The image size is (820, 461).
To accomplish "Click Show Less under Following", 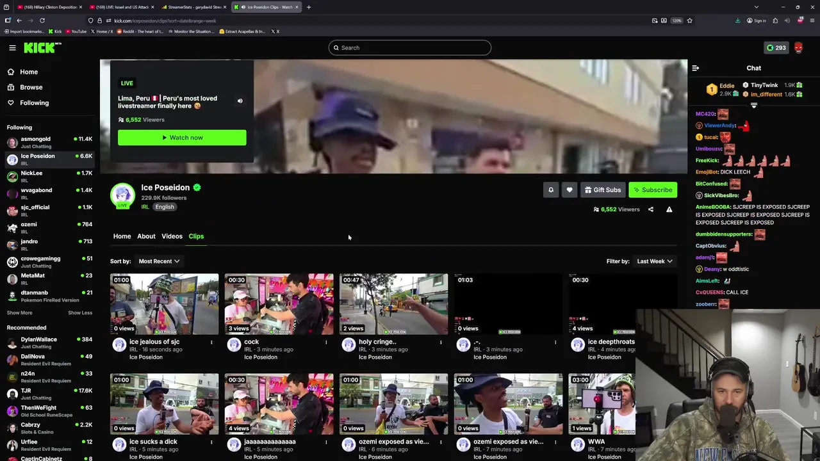I will point(80,312).
